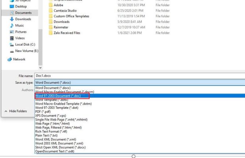Click the Documents page icon in sidebar
The height and width of the screenshot is (158, 245).
tap(12, 13)
